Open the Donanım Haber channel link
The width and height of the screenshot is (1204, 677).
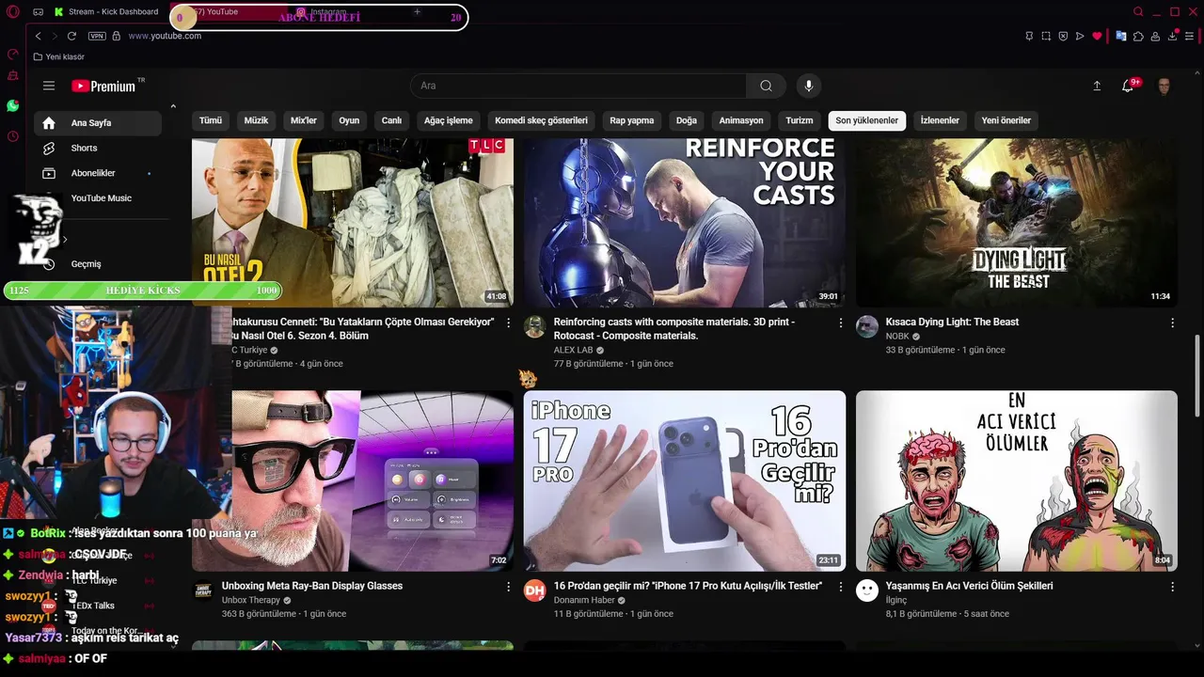click(584, 600)
